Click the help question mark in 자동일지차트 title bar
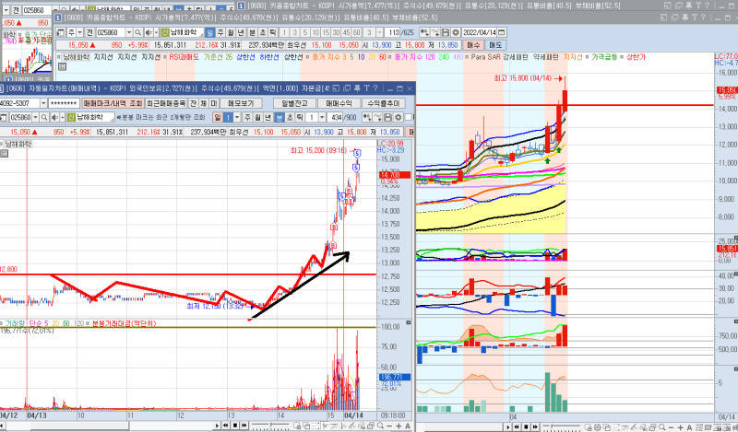 coord(375,88)
